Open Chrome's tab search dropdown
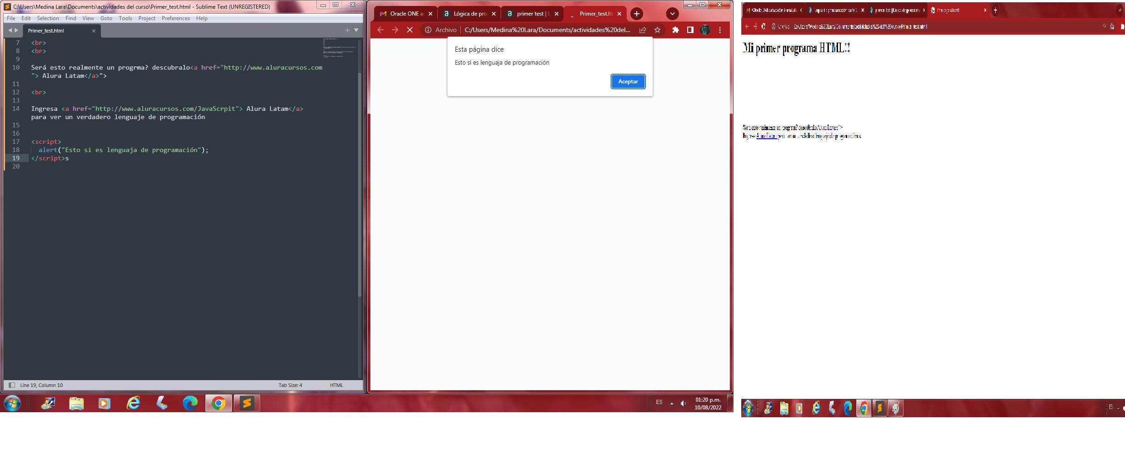1125x458 pixels. click(x=672, y=14)
